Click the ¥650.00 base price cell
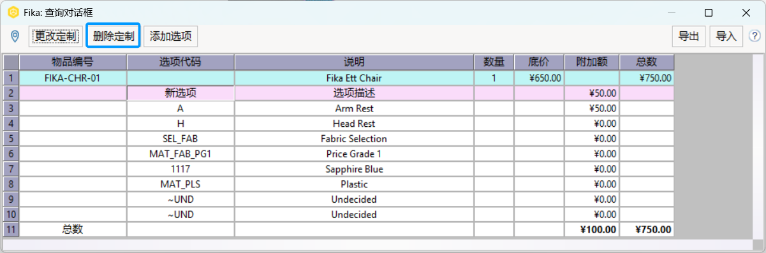The height and width of the screenshot is (253, 766). [x=539, y=78]
